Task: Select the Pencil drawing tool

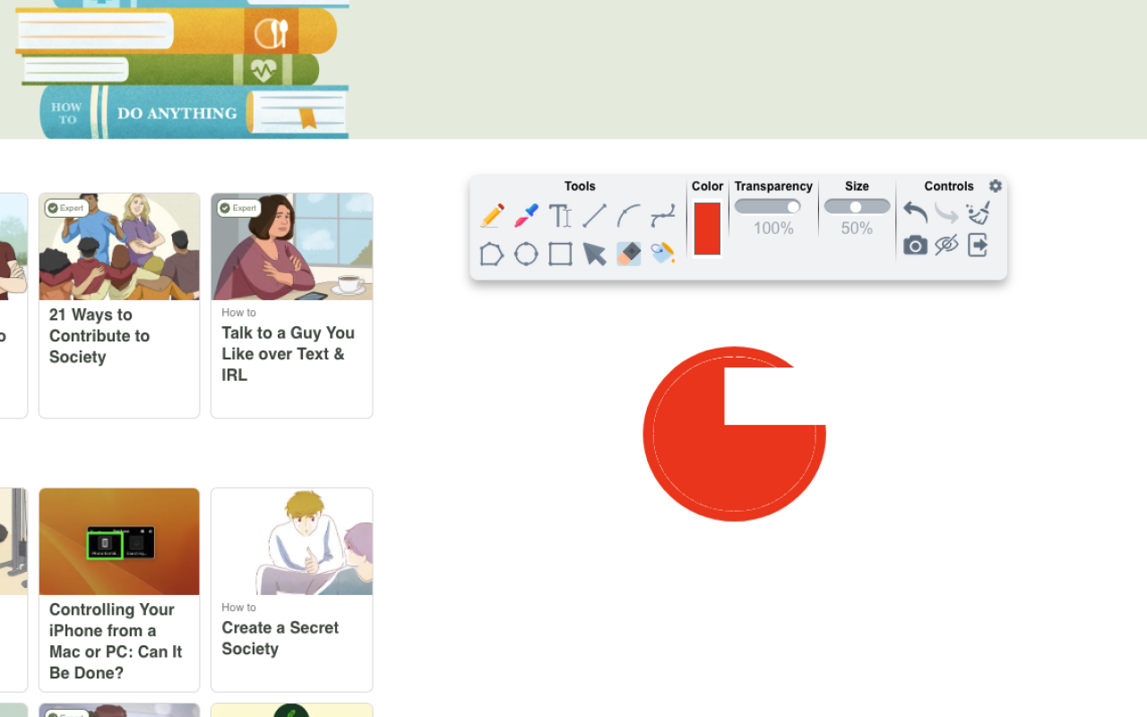Action: pyautogui.click(x=492, y=216)
